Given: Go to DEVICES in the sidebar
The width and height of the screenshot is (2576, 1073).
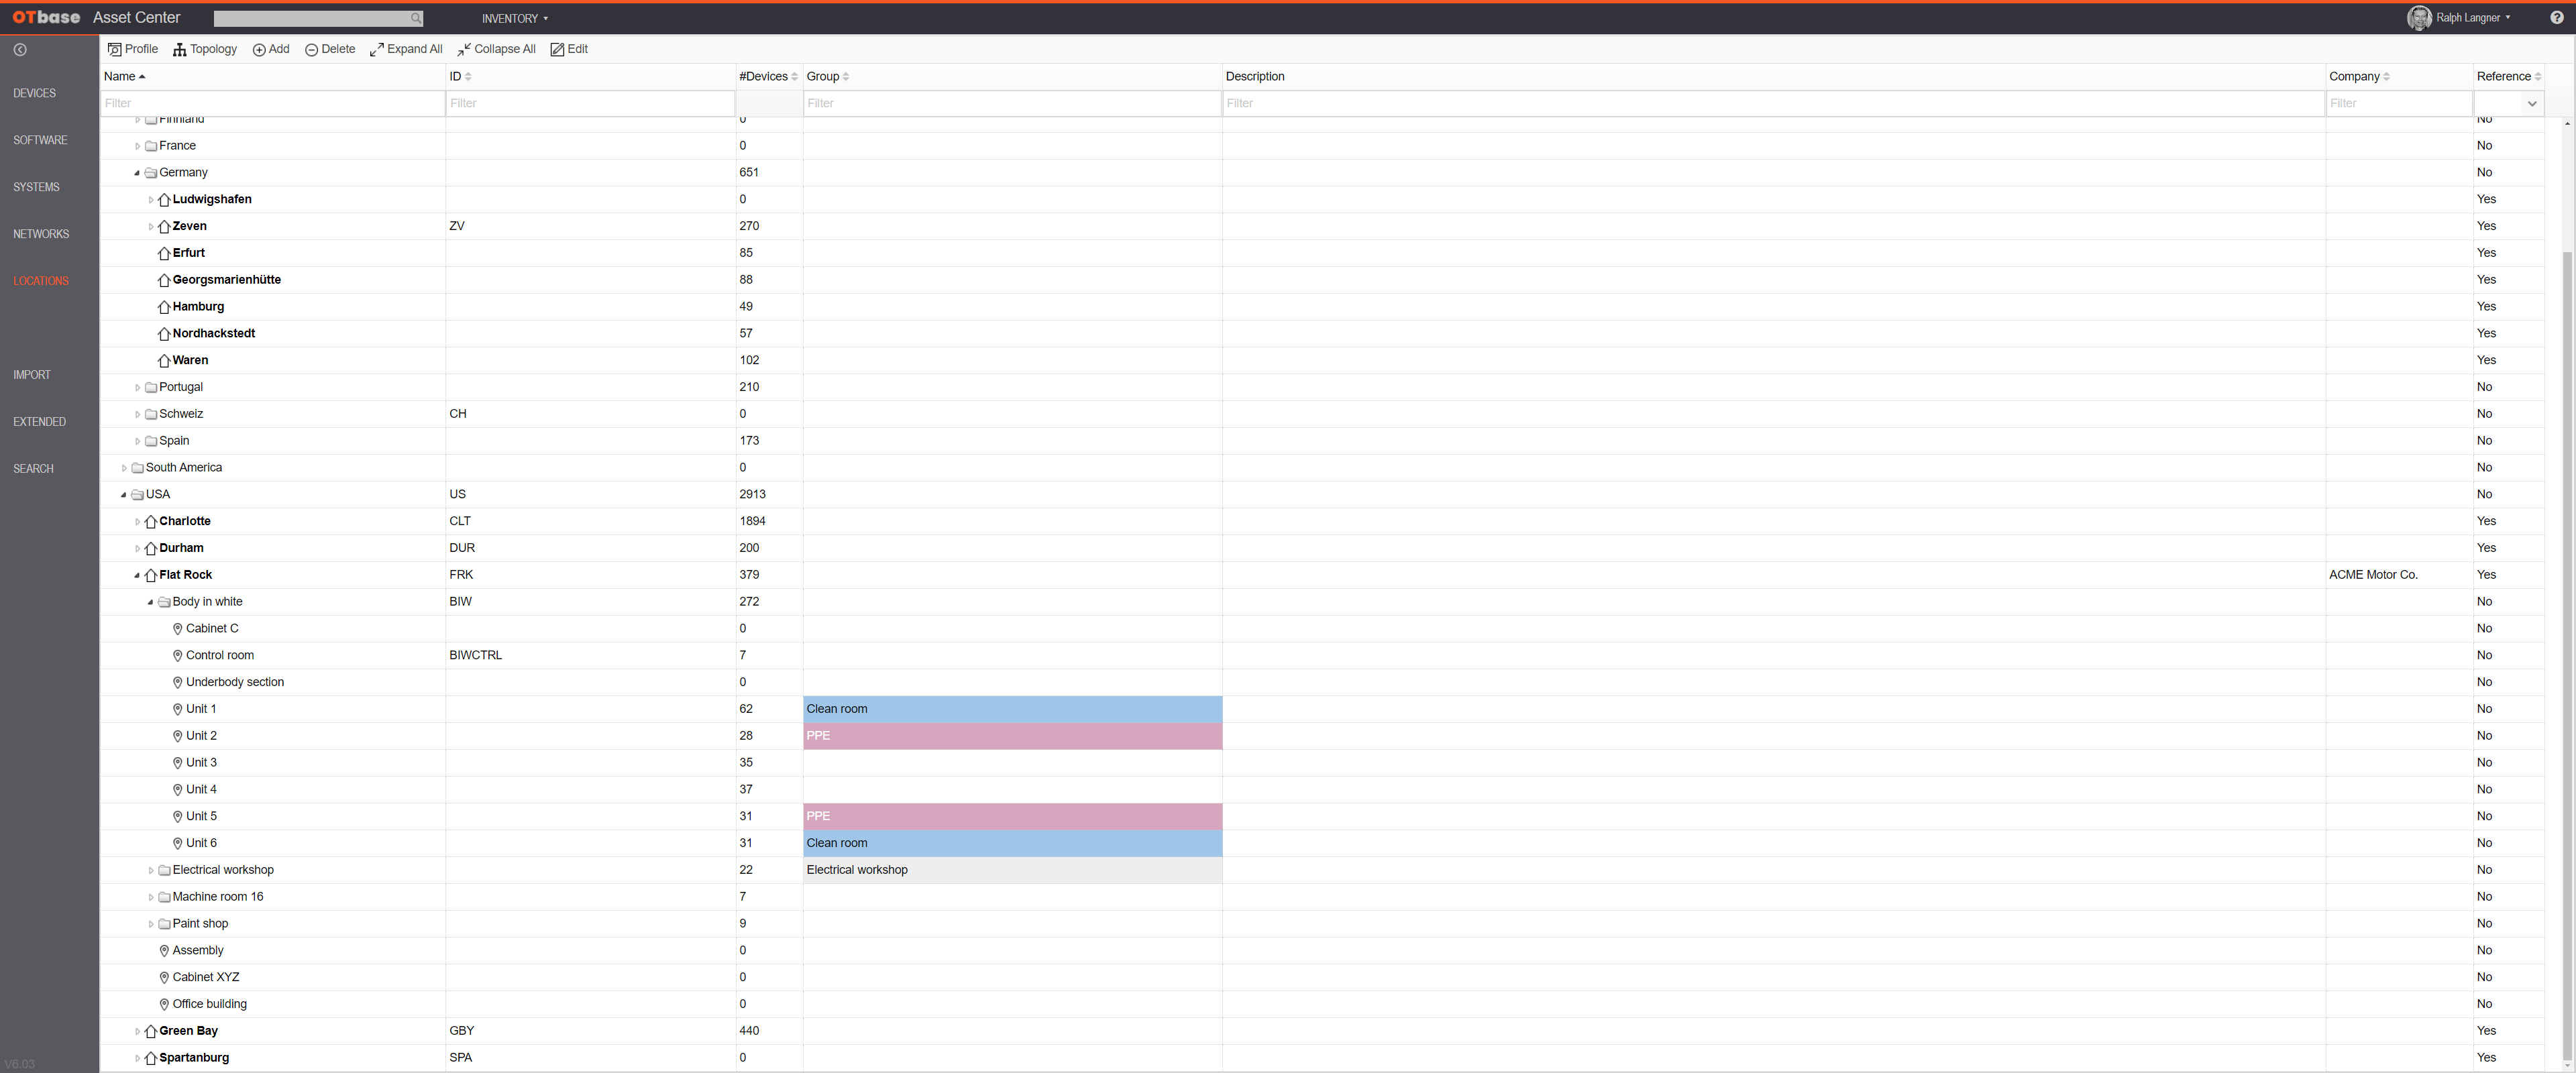Looking at the screenshot, I should coord(35,93).
